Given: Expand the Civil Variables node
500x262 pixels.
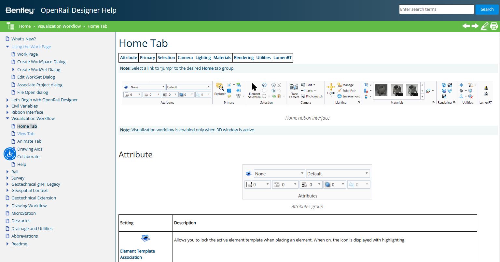Looking at the screenshot, I should tap(7, 106).
